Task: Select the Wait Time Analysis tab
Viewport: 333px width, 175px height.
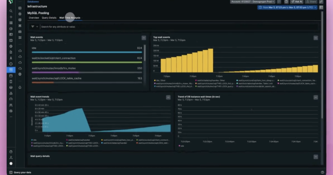Action: (70, 18)
